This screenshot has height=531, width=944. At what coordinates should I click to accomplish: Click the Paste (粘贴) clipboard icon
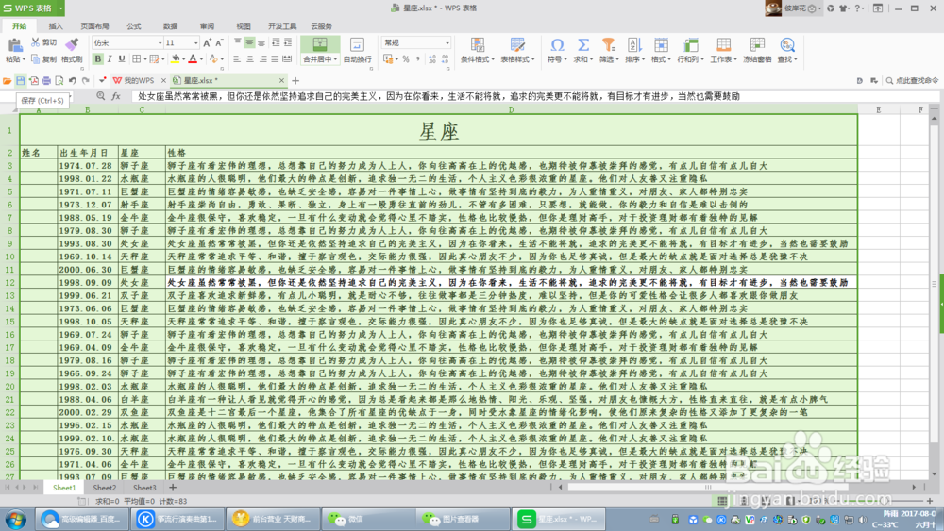point(15,45)
